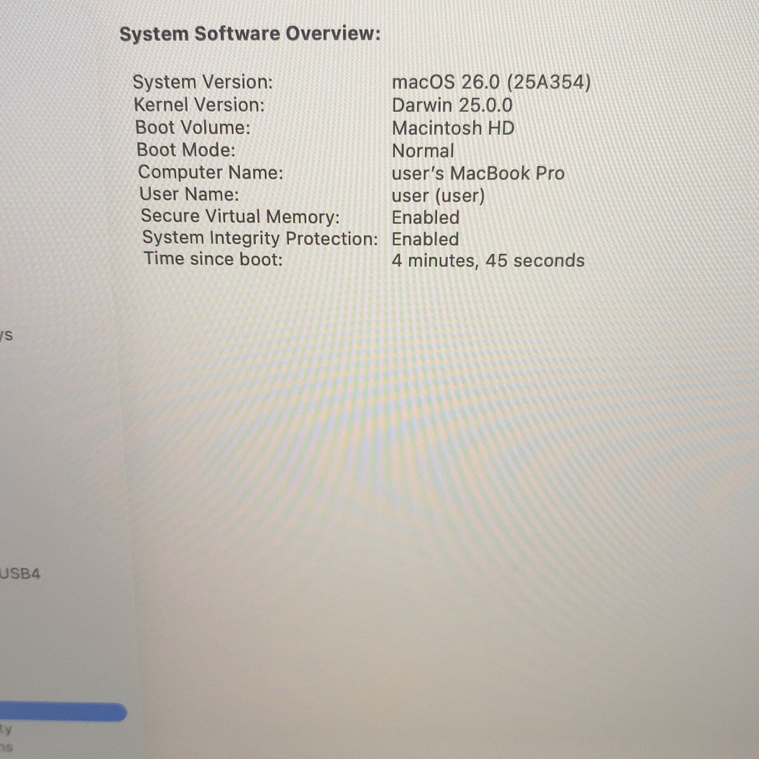Click the value "user's MacBook Pro"

click(x=478, y=173)
